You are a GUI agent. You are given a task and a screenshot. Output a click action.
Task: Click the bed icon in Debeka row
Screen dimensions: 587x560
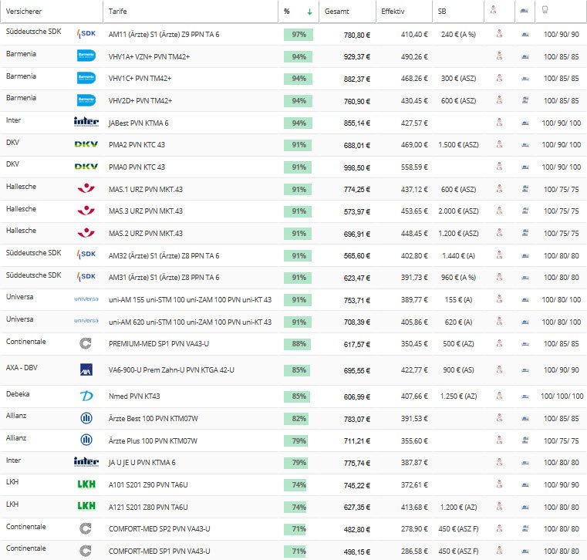point(525,396)
